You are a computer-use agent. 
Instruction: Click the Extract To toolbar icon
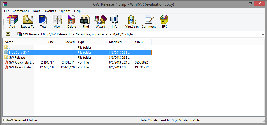point(28,21)
